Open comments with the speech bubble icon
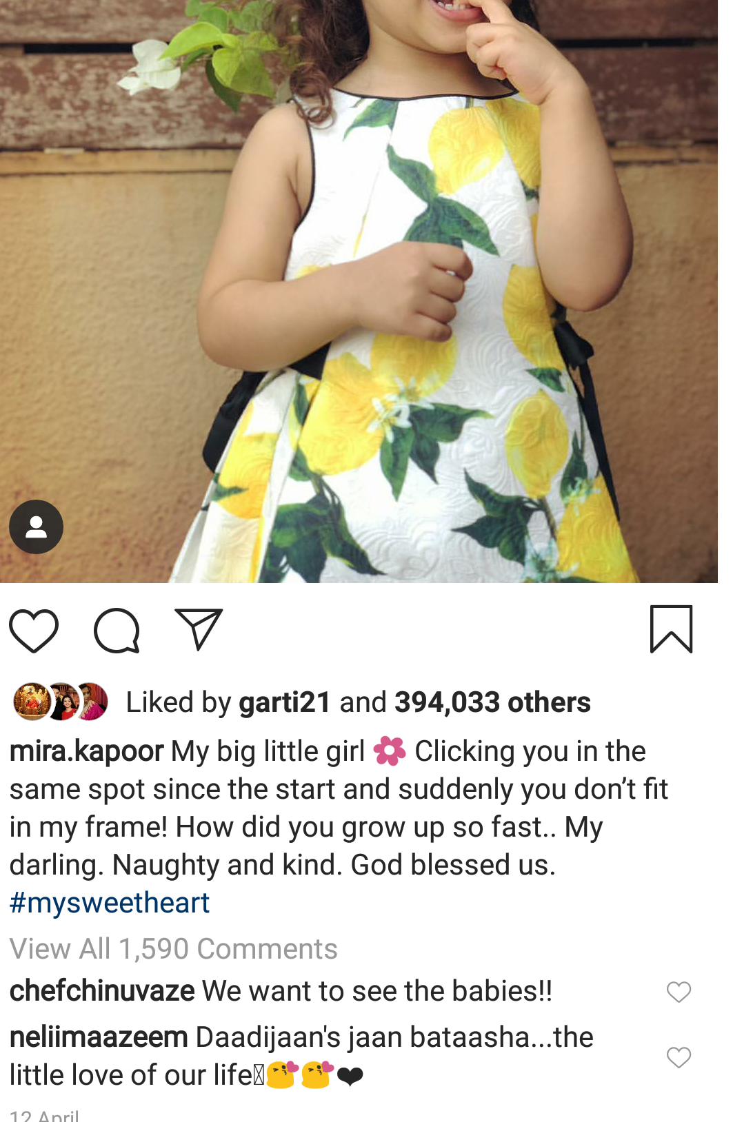753x1122 pixels. click(x=117, y=631)
